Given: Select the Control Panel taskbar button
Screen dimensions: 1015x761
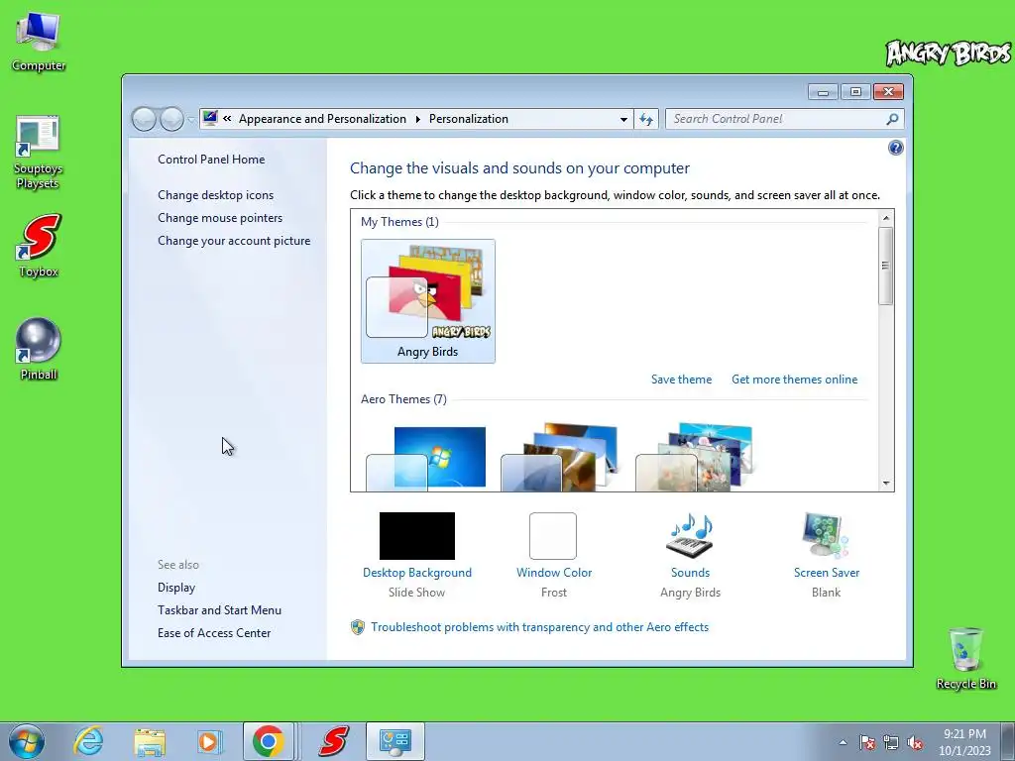Looking at the screenshot, I should point(395,741).
